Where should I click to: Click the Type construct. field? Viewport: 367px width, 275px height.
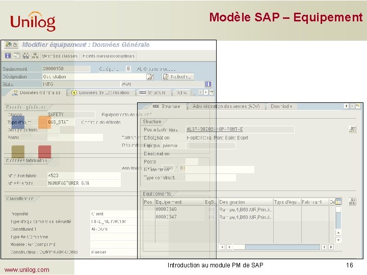[211, 178]
